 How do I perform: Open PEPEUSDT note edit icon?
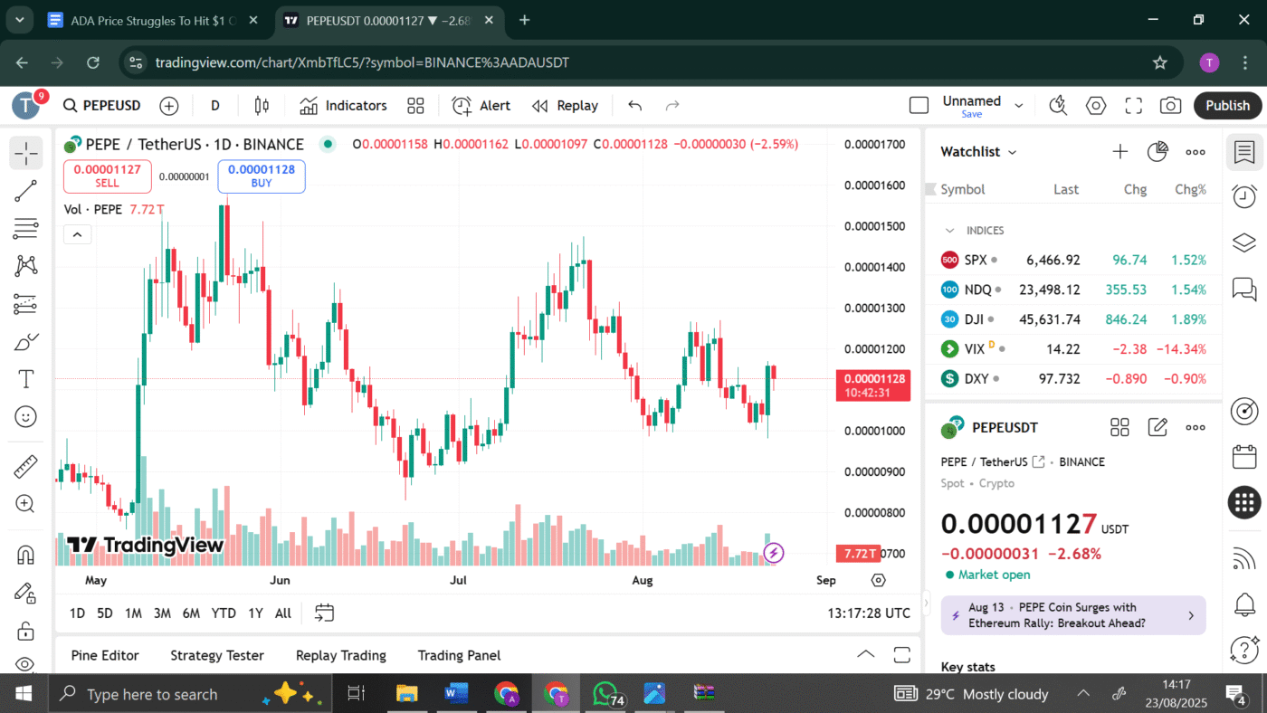click(x=1157, y=427)
